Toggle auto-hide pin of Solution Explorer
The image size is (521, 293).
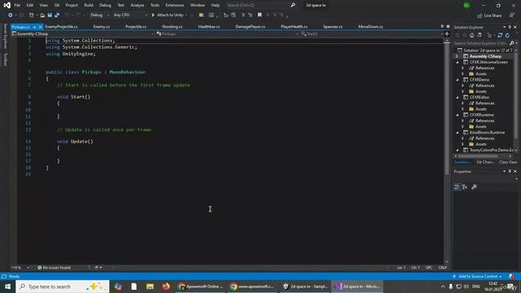[x=510, y=27]
